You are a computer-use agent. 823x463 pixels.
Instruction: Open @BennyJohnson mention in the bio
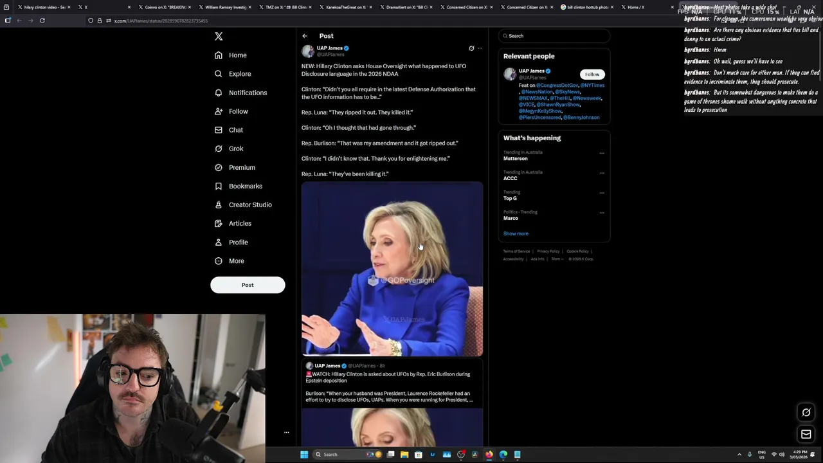[581, 118]
